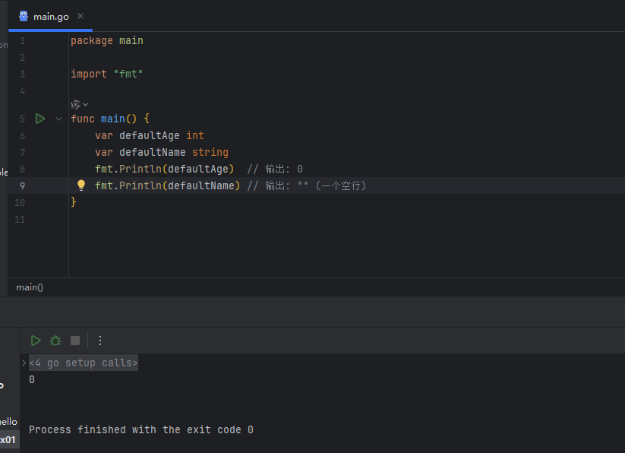Rerun program with green play button in run panel
Image resolution: width=625 pixels, height=453 pixels.
36,341
